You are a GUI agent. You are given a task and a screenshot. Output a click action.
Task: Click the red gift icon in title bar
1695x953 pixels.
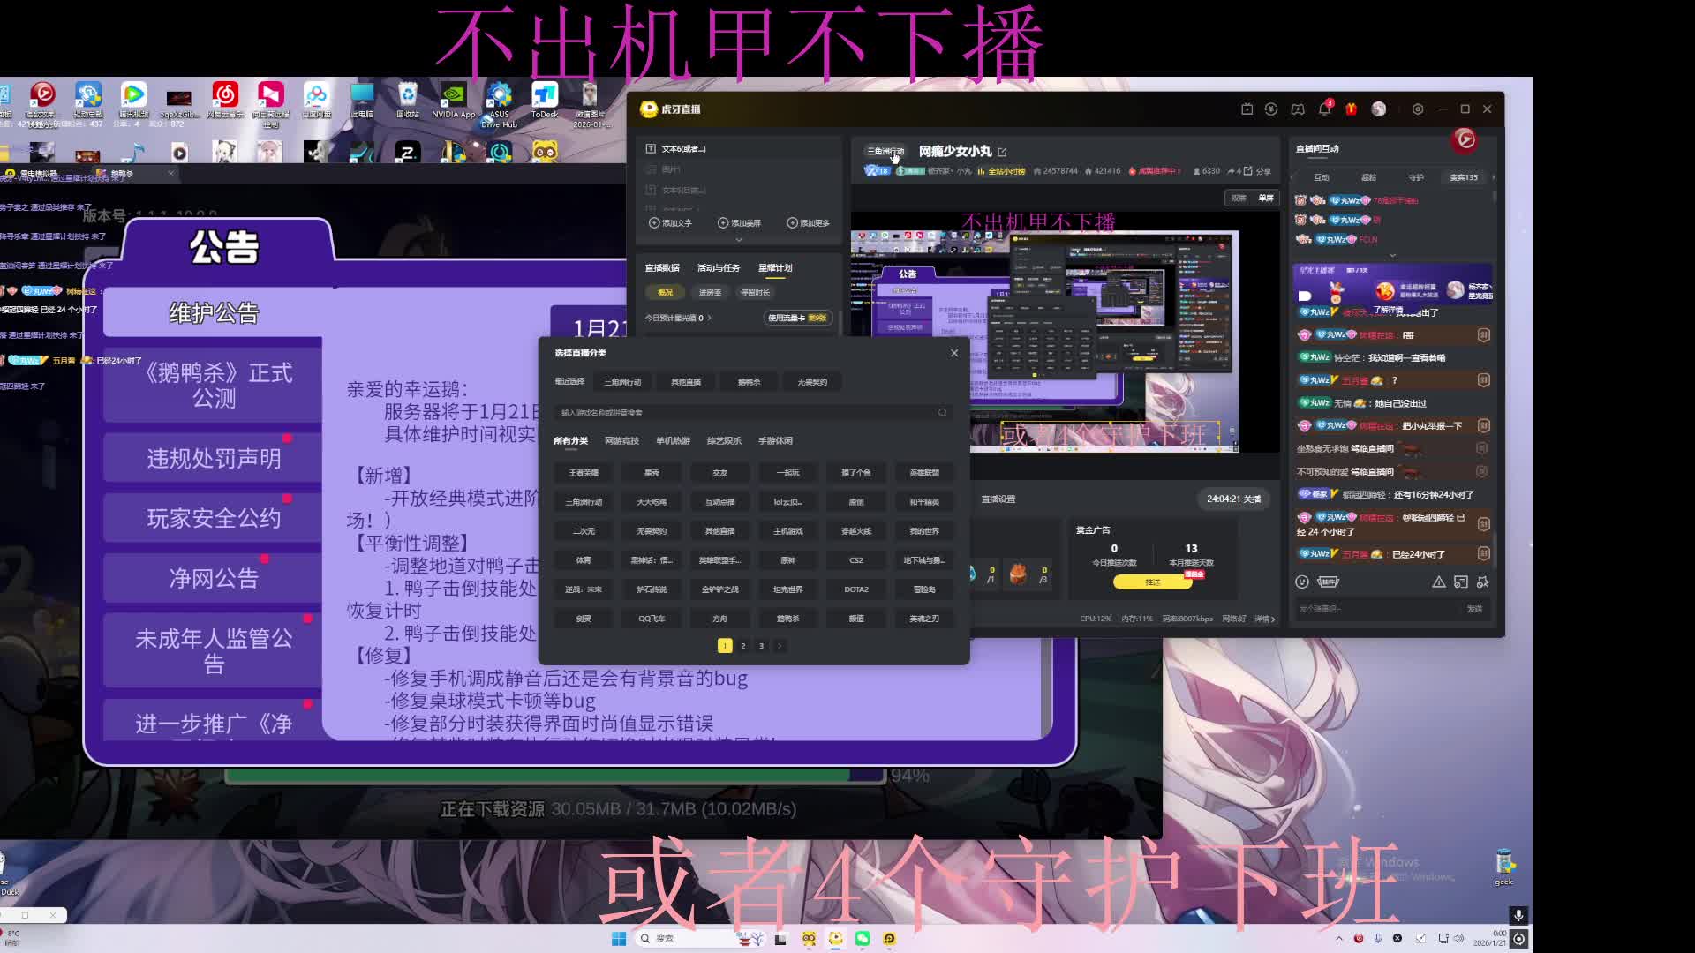(x=1351, y=109)
